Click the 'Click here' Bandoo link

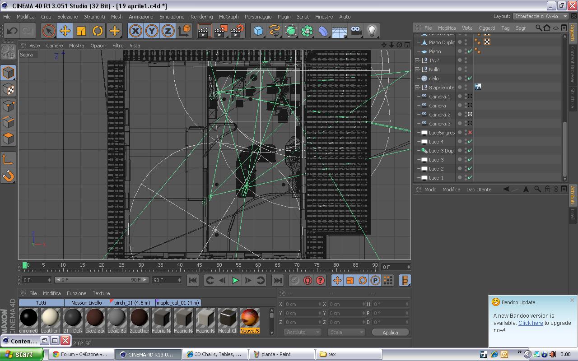click(x=531, y=323)
